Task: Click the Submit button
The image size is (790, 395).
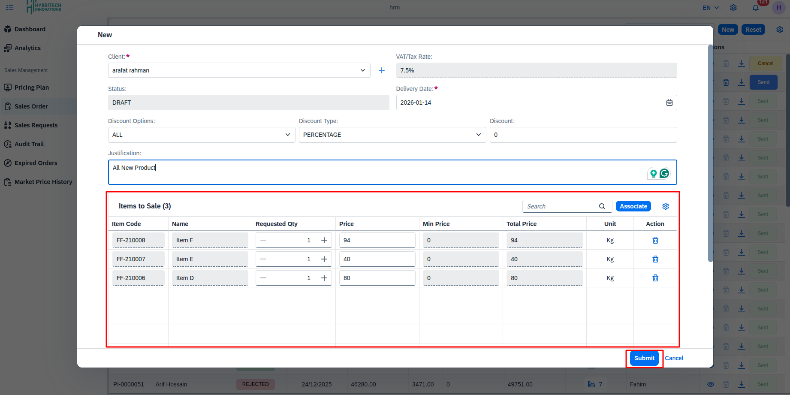Action: point(644,358)
